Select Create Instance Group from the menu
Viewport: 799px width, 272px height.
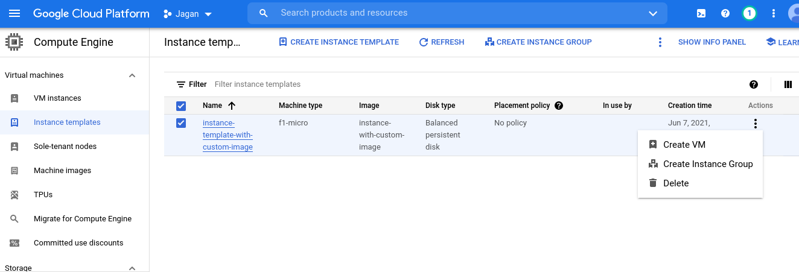coord(700,164)
